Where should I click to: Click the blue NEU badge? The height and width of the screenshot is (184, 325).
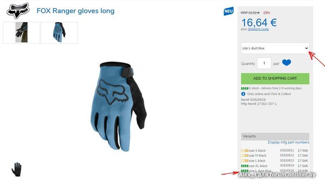pyautogui.click(x=228, y=11)
